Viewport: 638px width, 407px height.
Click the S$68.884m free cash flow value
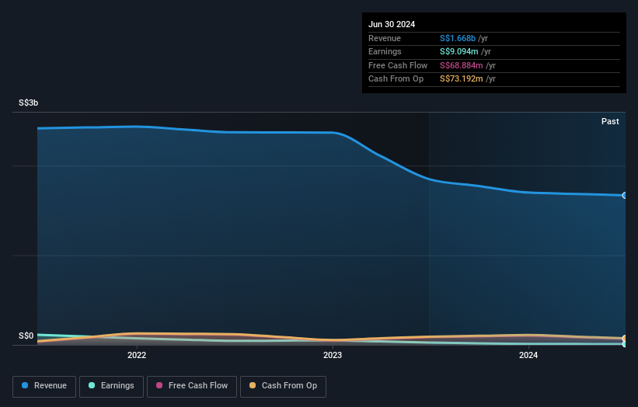(x=462, y=65)
